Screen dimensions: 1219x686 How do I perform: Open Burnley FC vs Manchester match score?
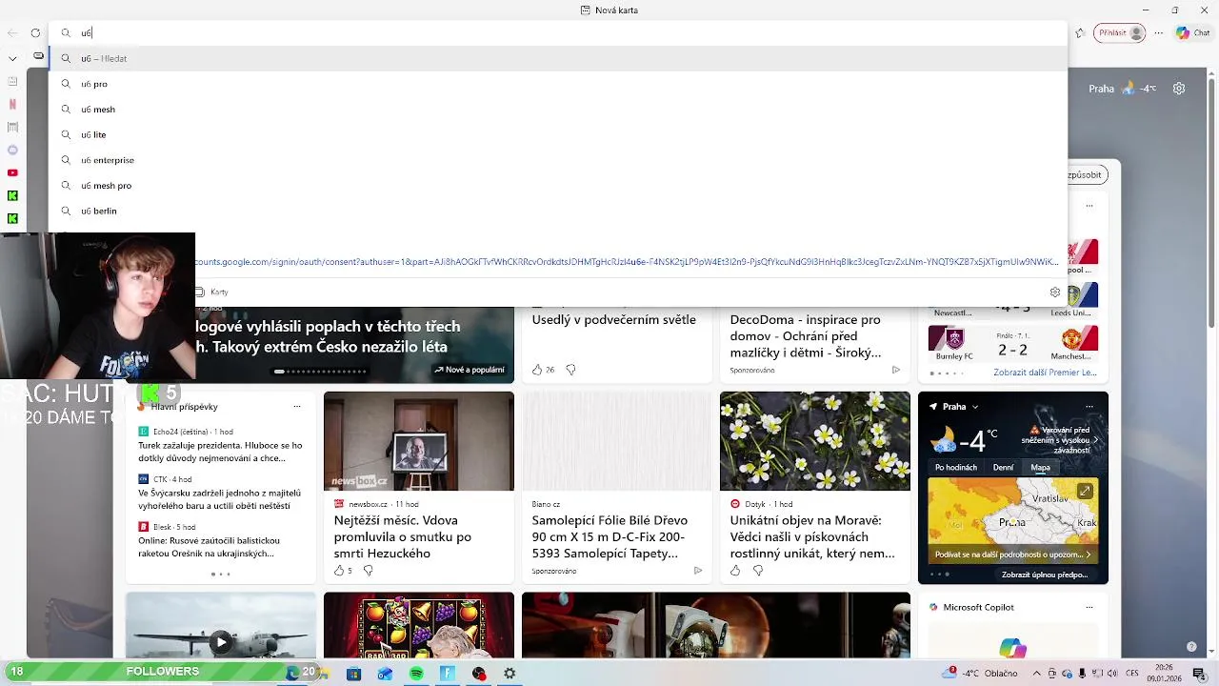(1012, 343)
